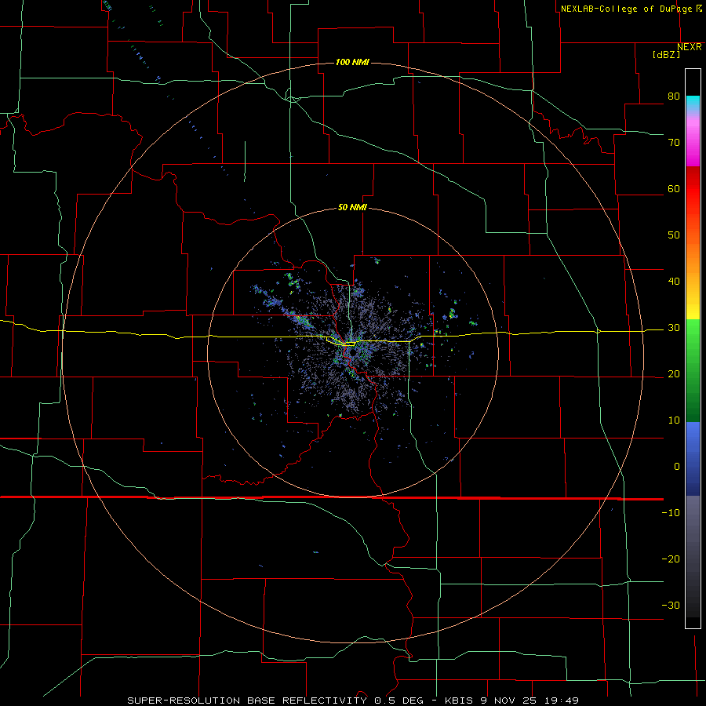Click the 0 dBZ scale value
This screenshot has height=706, width=706.
click(x=677, y=467)
